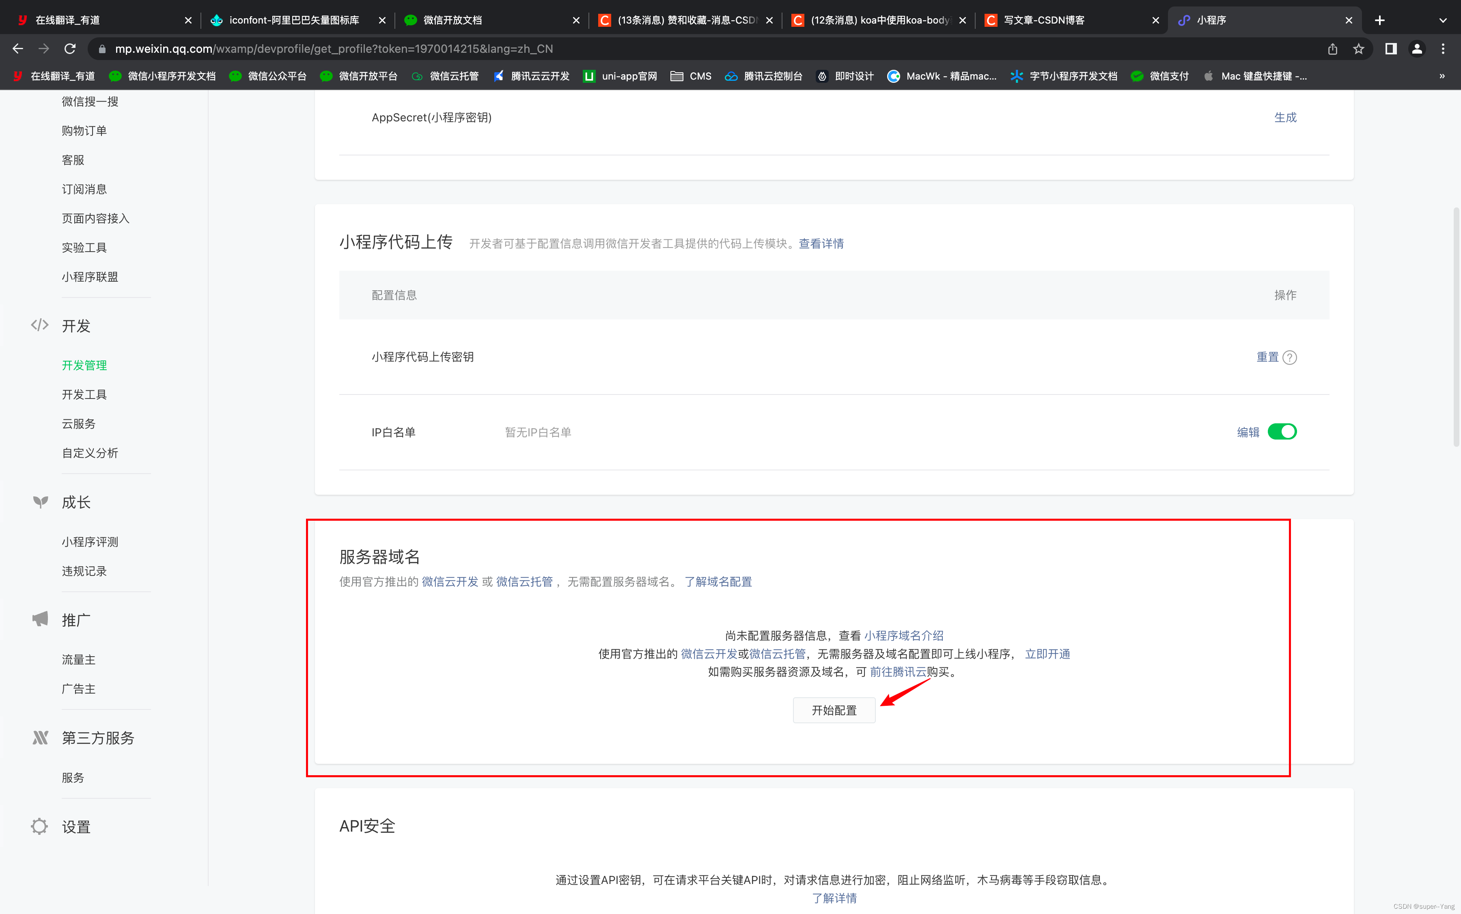This screenshot has height=914, width=1461.
Task: Go back with the browser back arrow
Action: [x=18, y=48]
